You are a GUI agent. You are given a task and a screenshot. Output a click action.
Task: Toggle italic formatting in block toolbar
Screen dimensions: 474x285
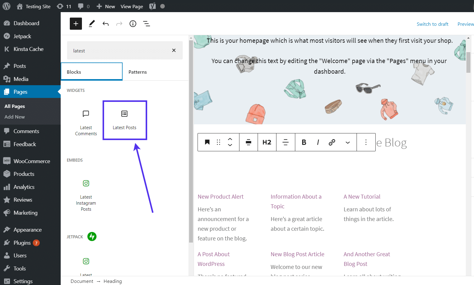[x=318, y=142]
